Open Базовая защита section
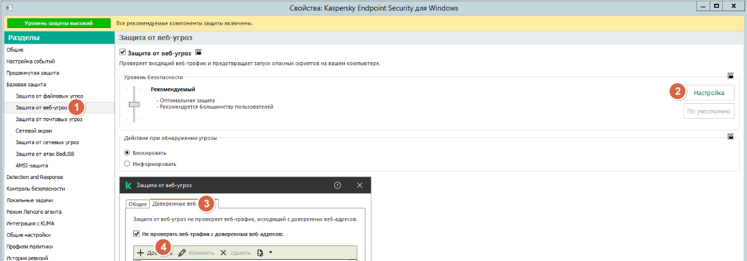 tap(26, 84)
